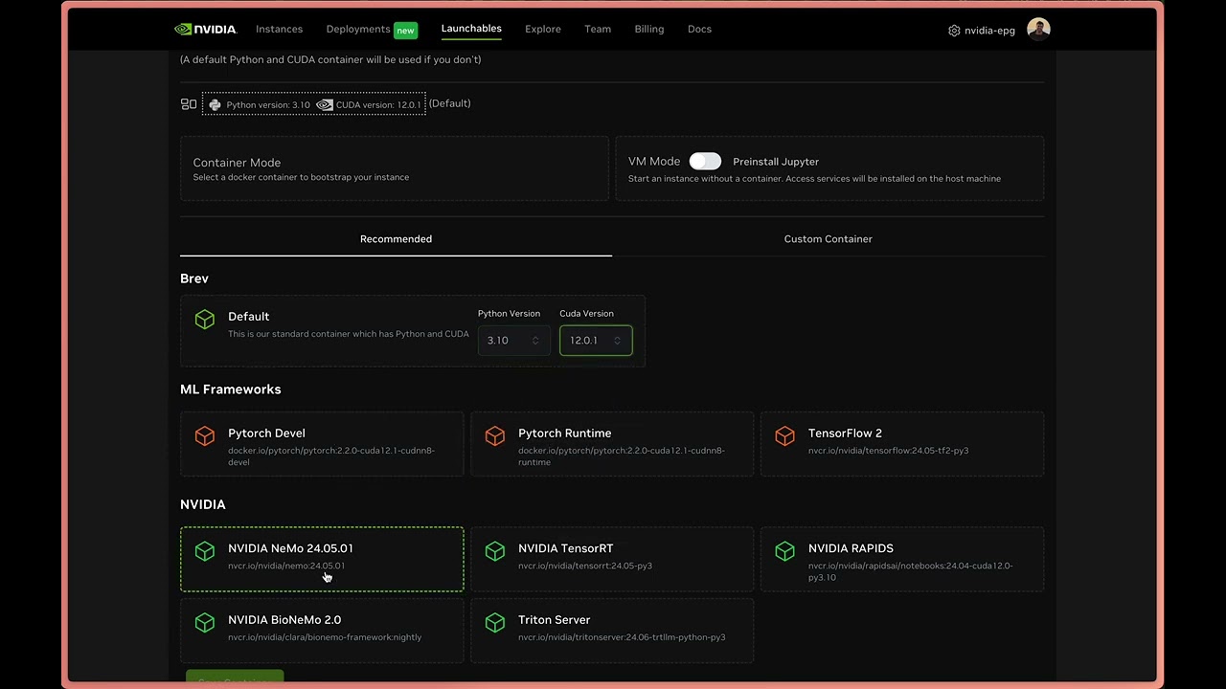1226x689 pixels.
Task: Click the NVIDIA TensorRT cube icon
Action: tap(495, 551)
